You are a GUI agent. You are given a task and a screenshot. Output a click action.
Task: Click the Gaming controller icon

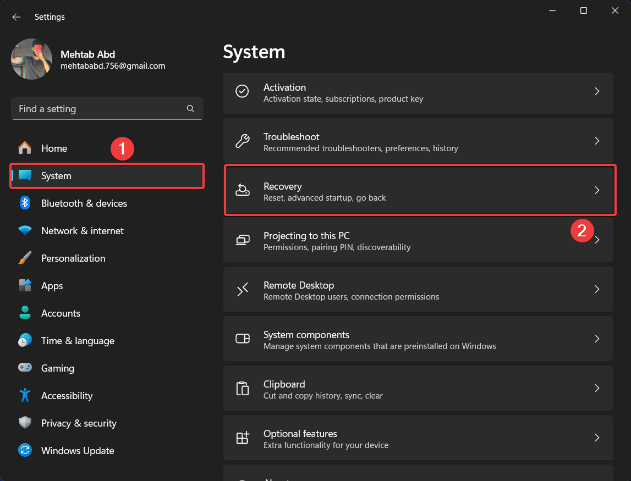tap(25, 368)
